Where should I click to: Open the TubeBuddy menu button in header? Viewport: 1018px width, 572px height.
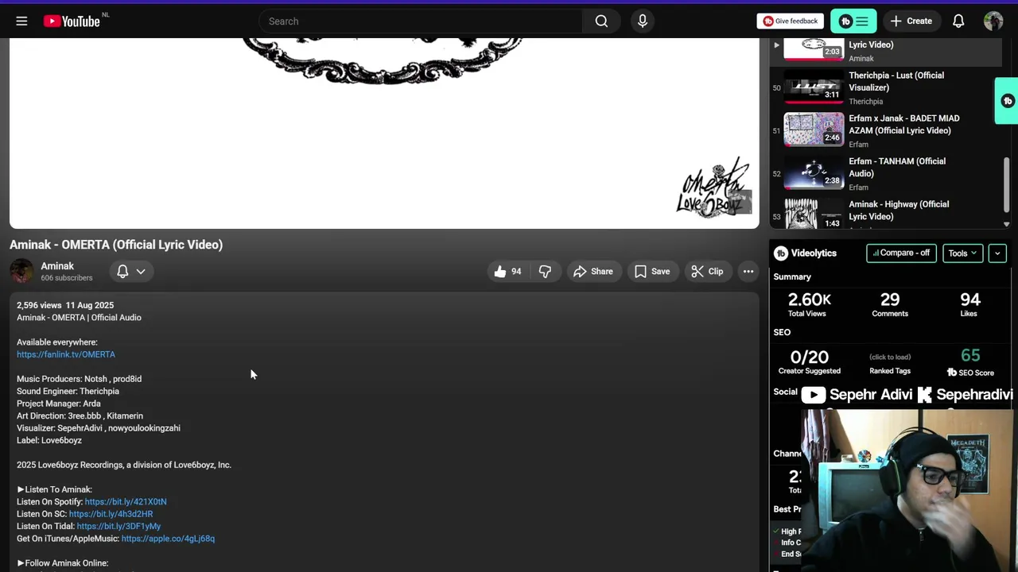853,21
